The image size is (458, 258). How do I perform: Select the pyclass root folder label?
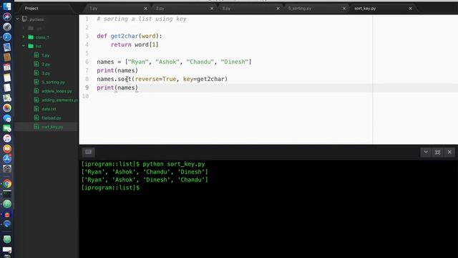coord(36,19)
